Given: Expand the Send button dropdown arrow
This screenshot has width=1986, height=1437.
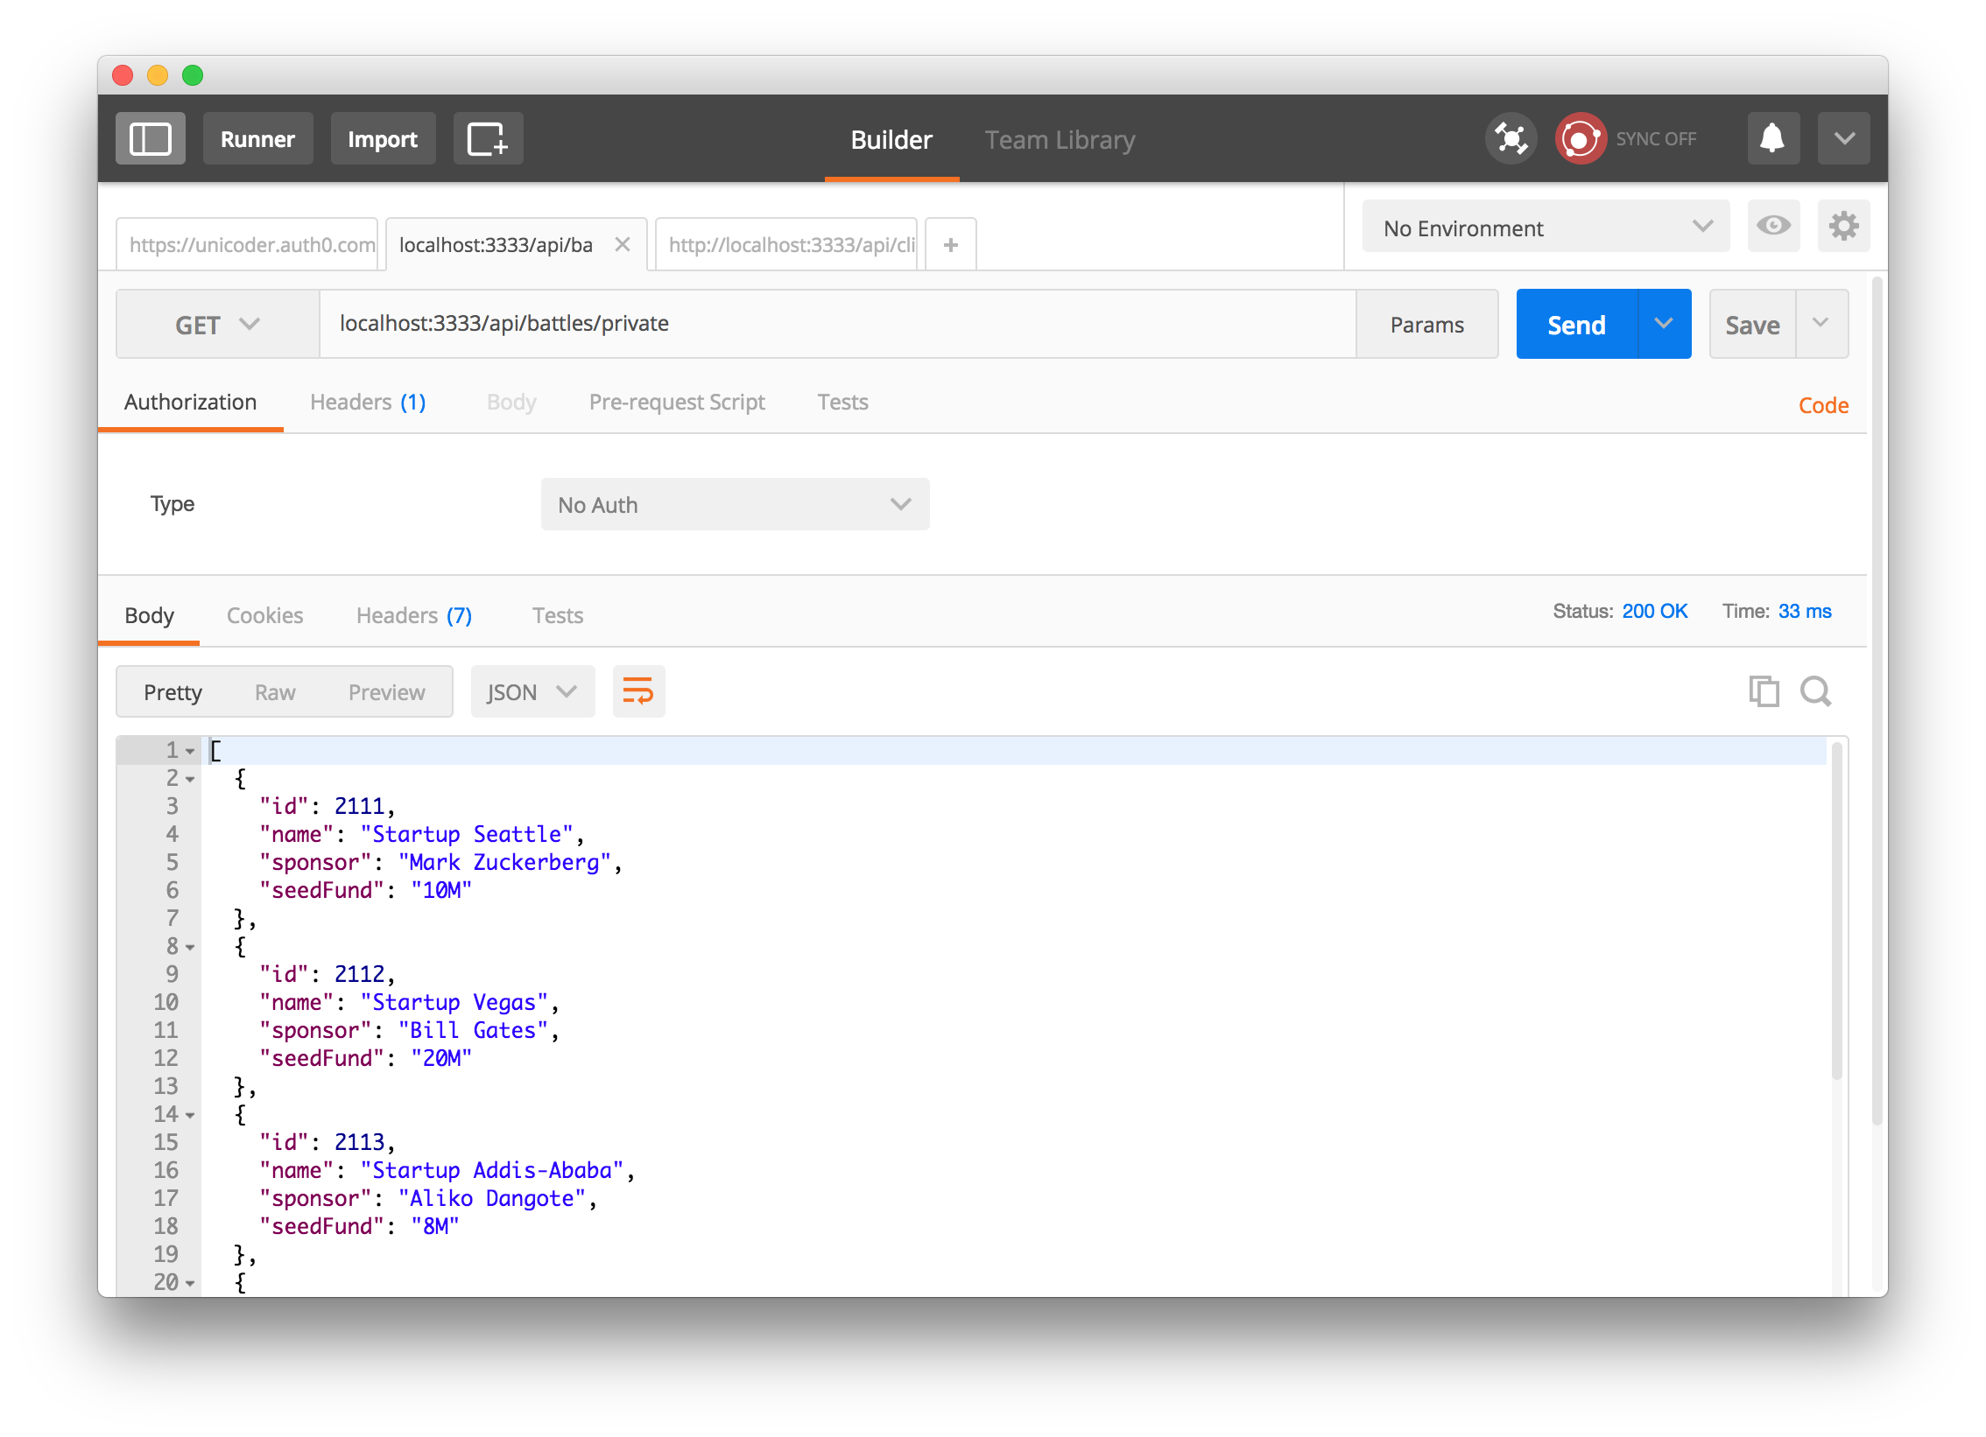Looking at the screenshot, I should click(x=1662, y=324).
